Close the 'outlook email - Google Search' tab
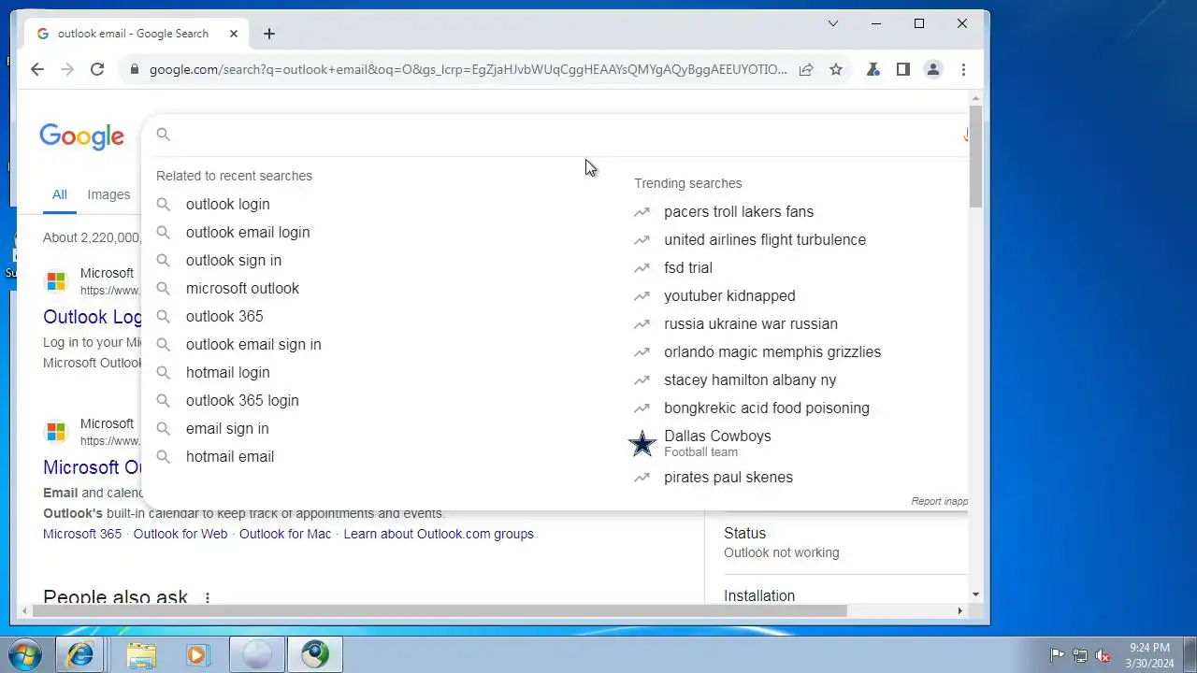Viewport: 1197px width, 673px height. tap(234, 34)
